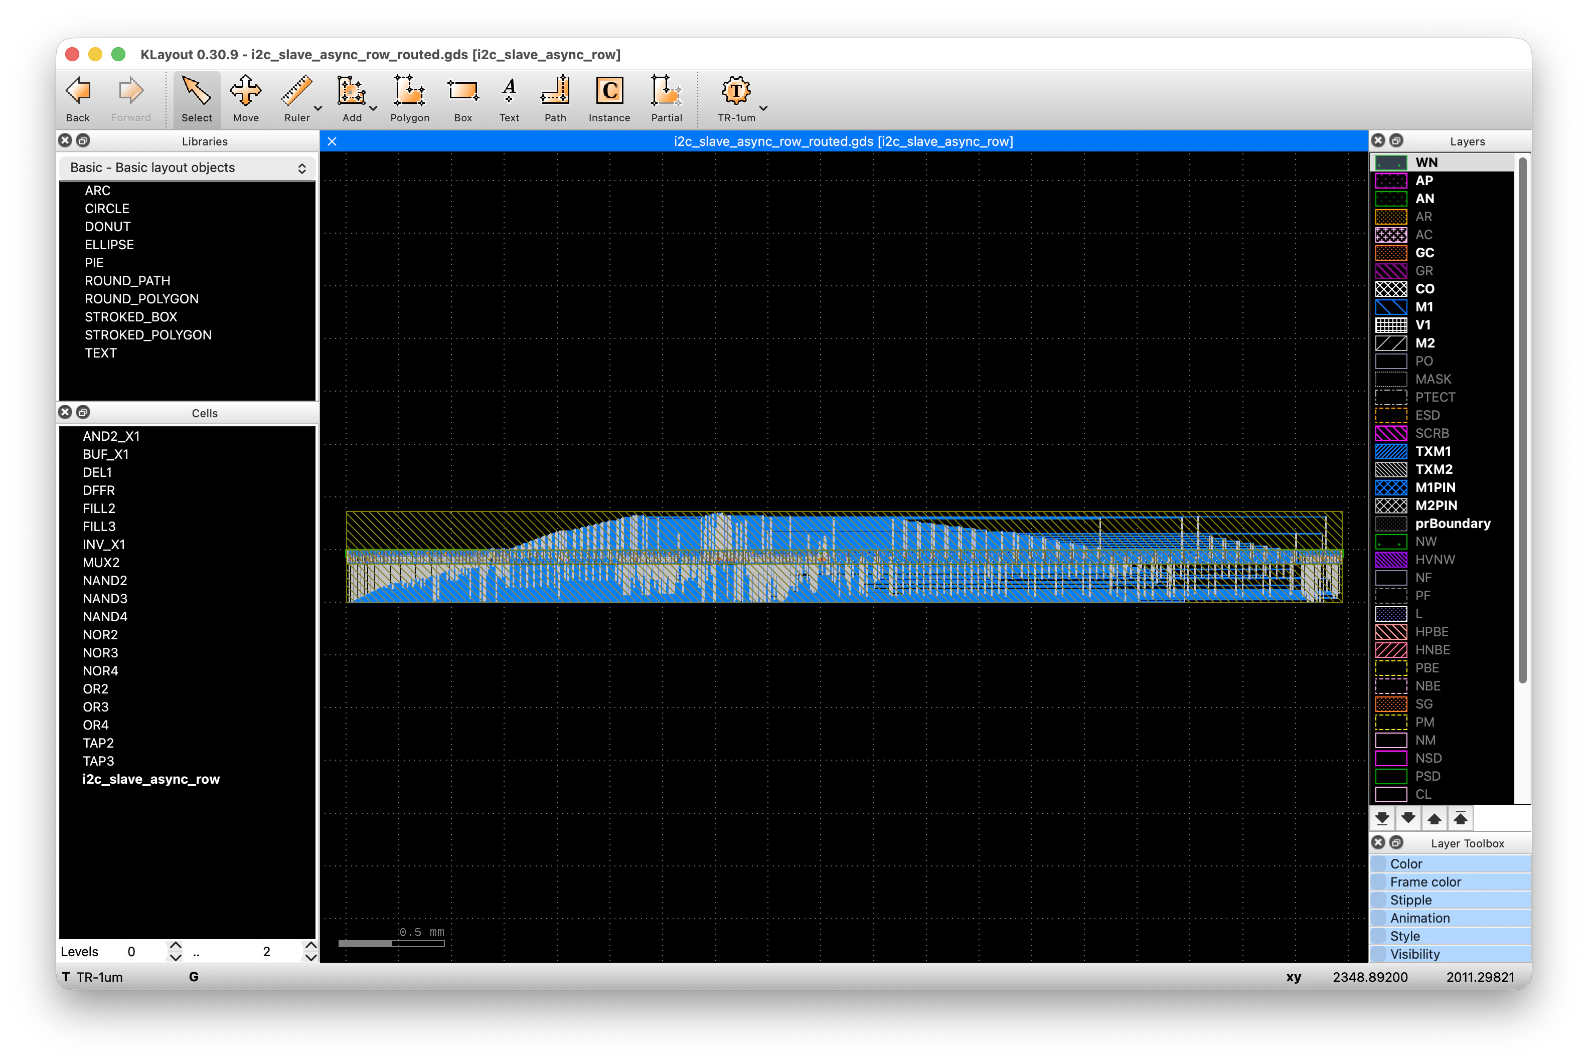Viewport: 1588px width, 1064px height.
Task: Increase the maximum hierarchy level
Action: pyautogui.click(x=311, y=945)
